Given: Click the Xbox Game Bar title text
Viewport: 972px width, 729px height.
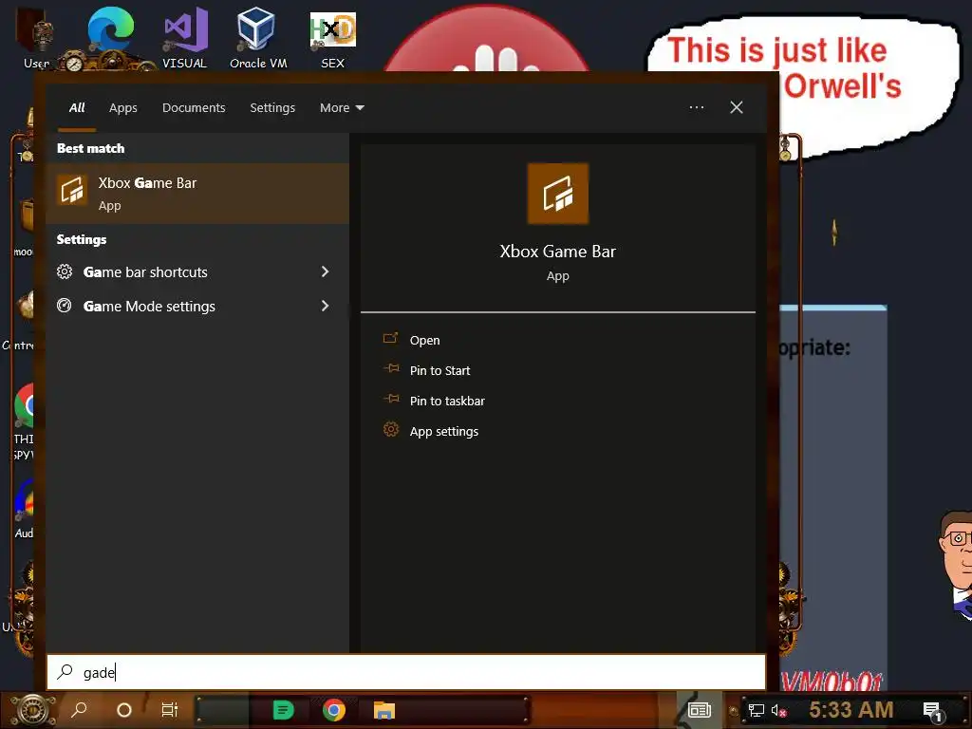Looking at the screenshot, I should click(x=558, y=251).
